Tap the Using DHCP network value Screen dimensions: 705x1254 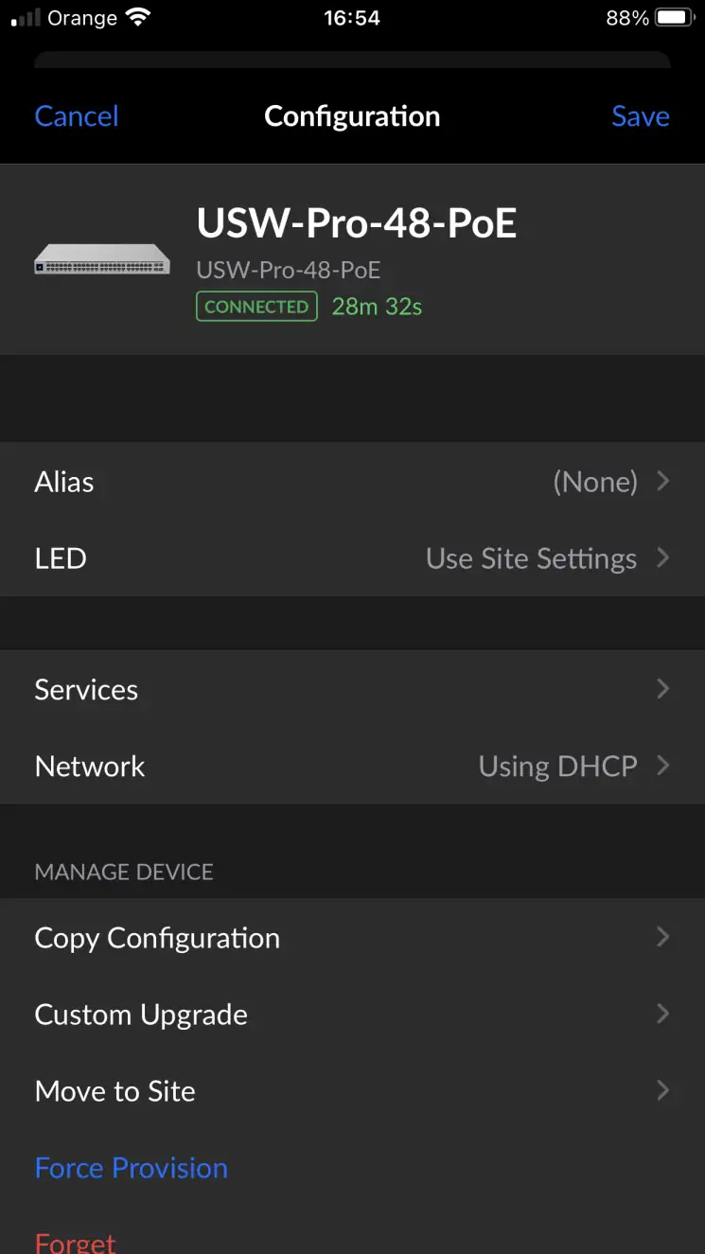557,766
